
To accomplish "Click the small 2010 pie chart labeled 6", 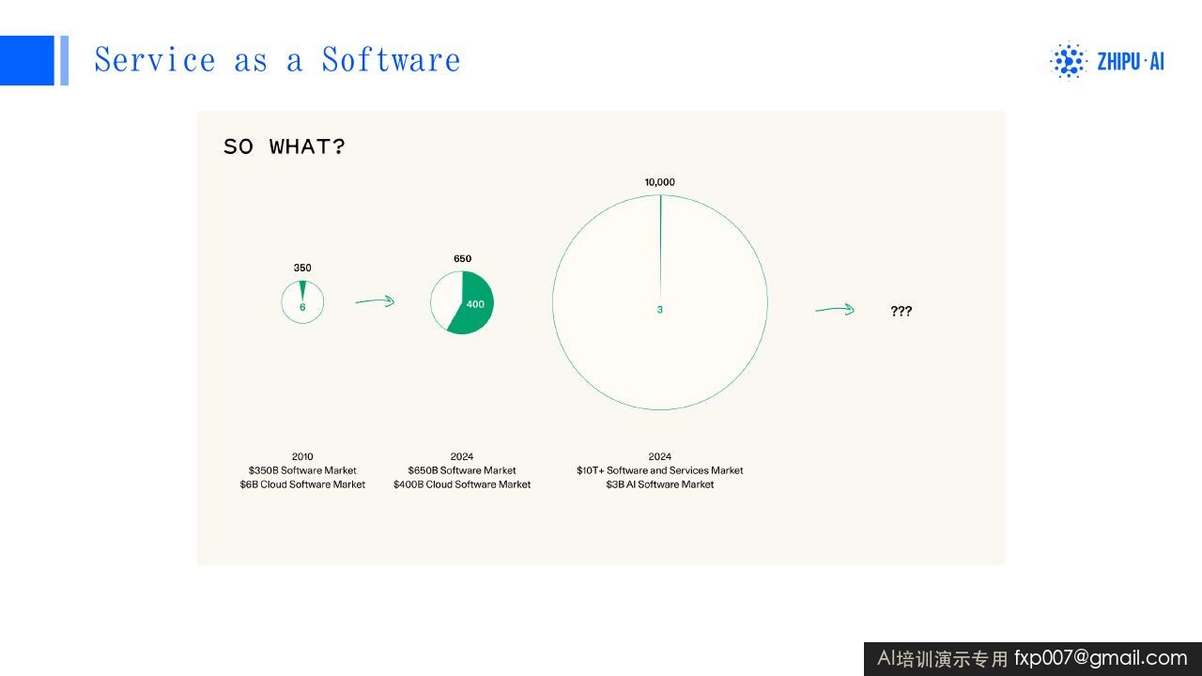I will point(302,302).
